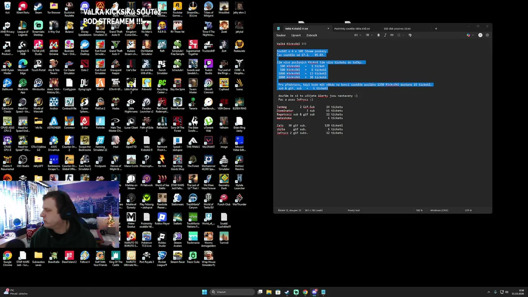Open the Steam desktop shortcut
The image size is (528, 297).
38,8
